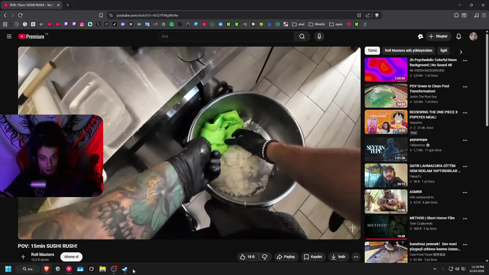Go back with browser back arrow

click(x=5, y=15)
